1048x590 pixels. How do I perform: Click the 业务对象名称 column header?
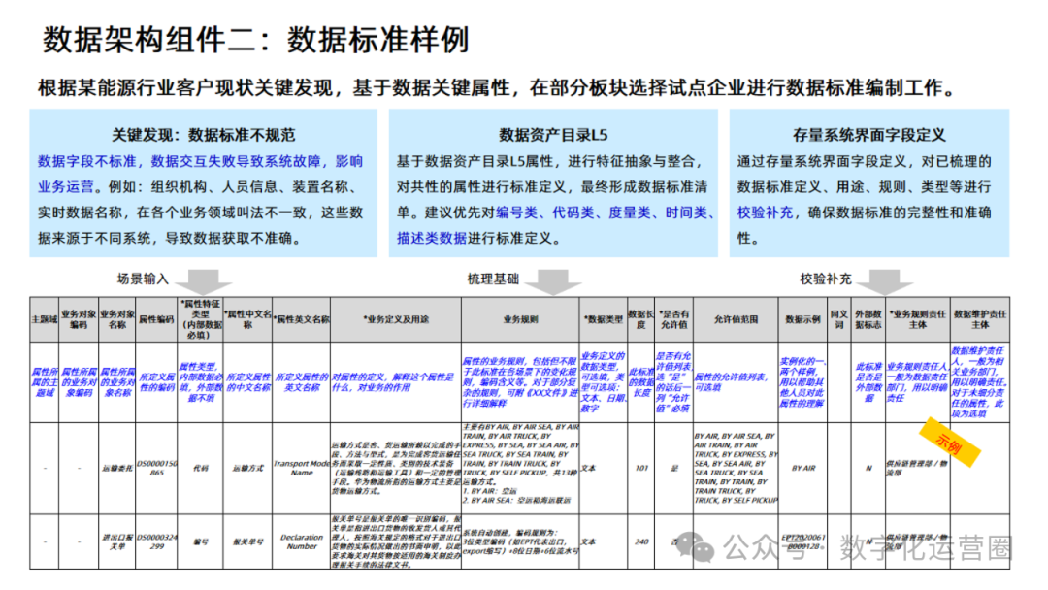click(x=117, y=319)
